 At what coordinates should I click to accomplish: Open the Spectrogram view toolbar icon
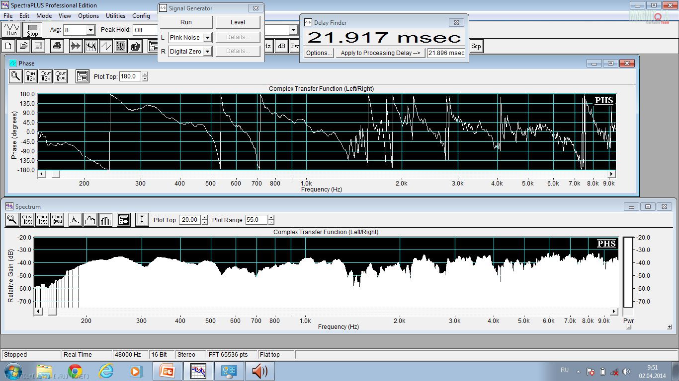[120, 46]
